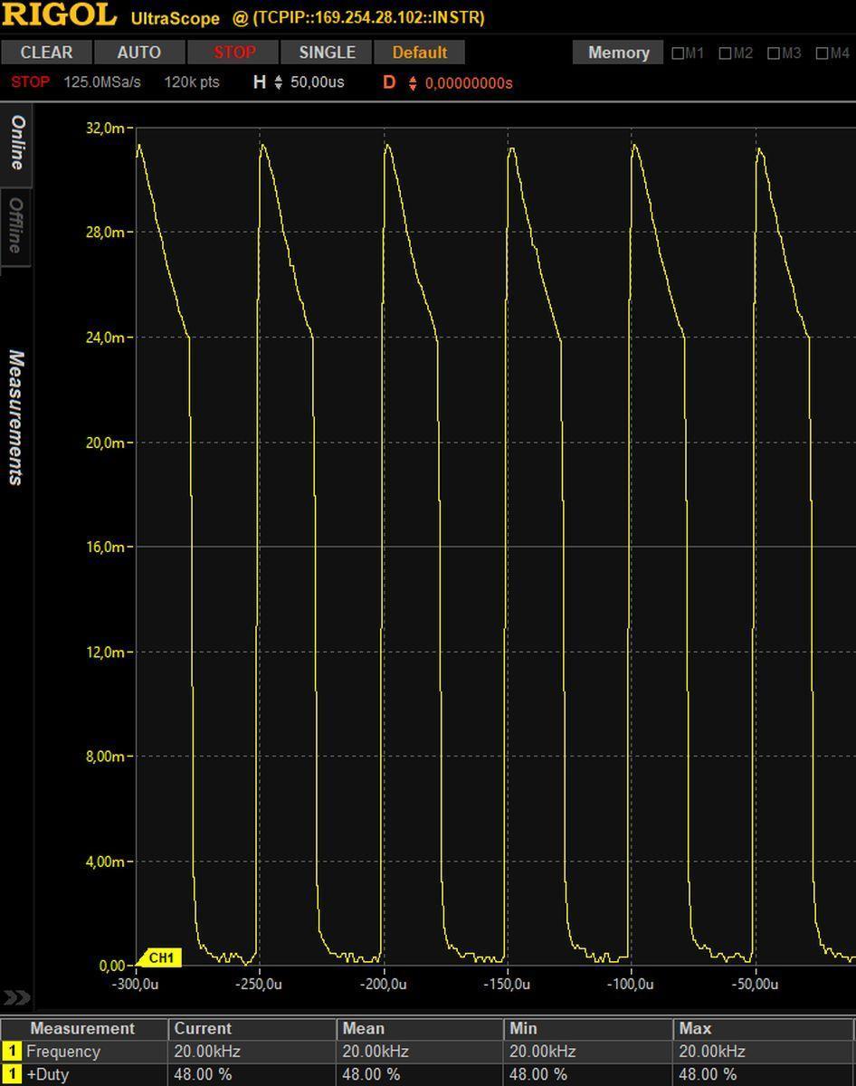Screen dimensions: 856x1086
Task: Expand the sidebar with double-arrow icon
Action: pos(16,997)
